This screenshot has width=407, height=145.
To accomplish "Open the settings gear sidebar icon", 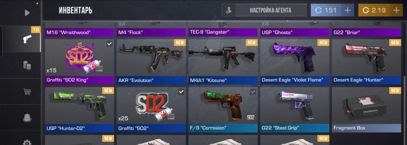I will (x=27, y=142).
